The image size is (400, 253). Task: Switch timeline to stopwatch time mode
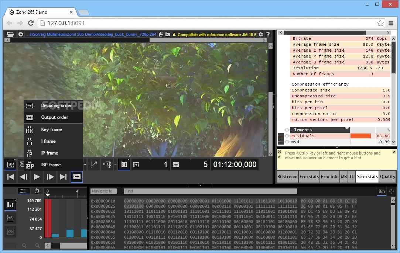coord(37,191)
